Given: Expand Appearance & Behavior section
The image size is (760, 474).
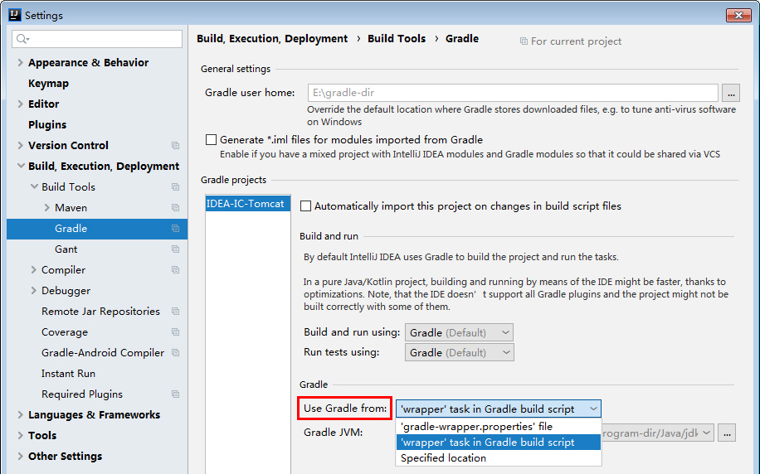Looking at the screenshot, I should tap(21, 62).
